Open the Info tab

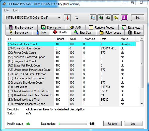(41, 33)
